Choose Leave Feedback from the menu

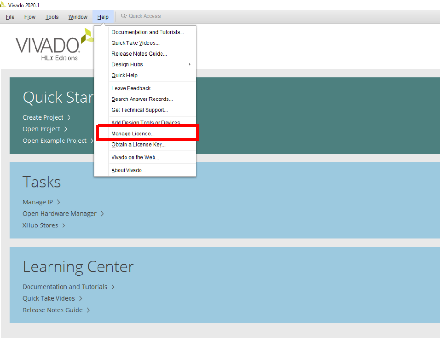click(x=133, y=88)
